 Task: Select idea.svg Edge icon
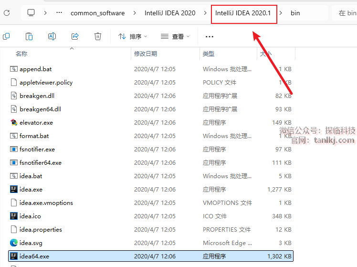[14, 243]
